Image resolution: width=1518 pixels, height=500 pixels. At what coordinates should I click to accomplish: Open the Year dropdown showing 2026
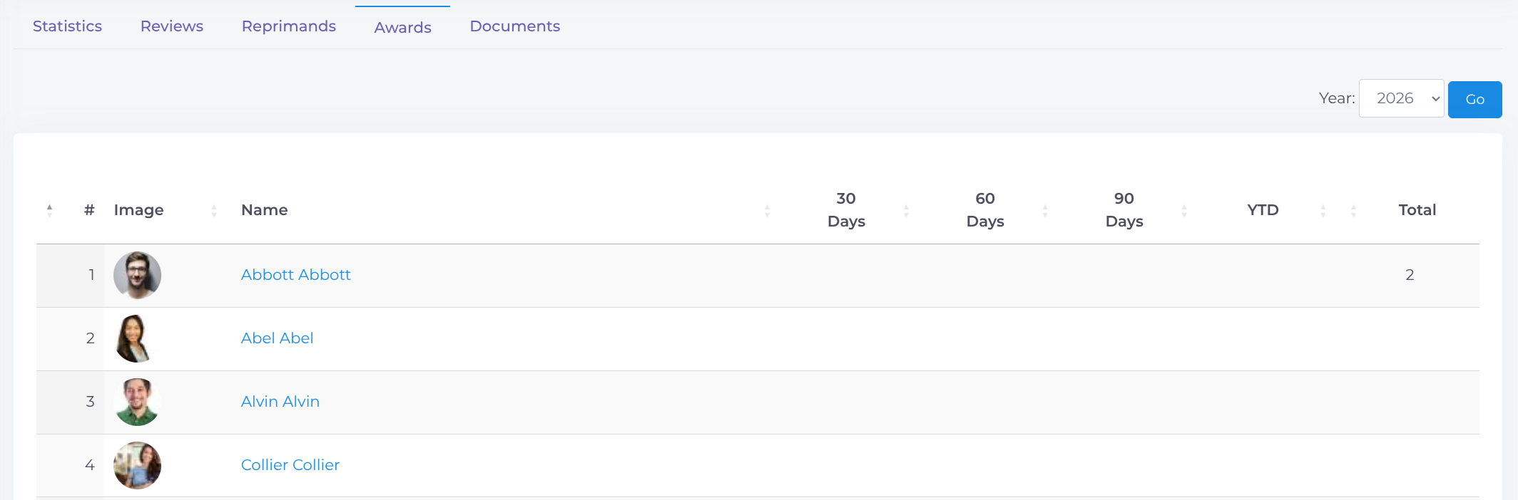pyautogui.click(x=1402, y=98)
